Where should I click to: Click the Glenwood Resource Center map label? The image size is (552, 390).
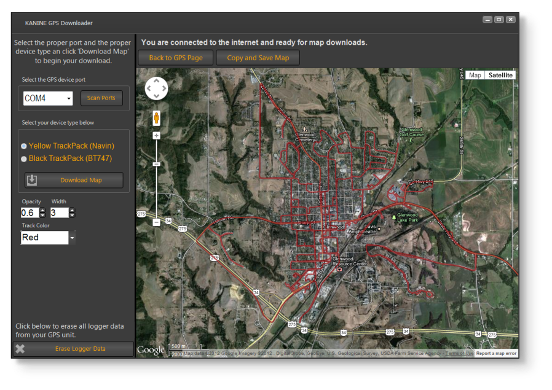(350, 261)
